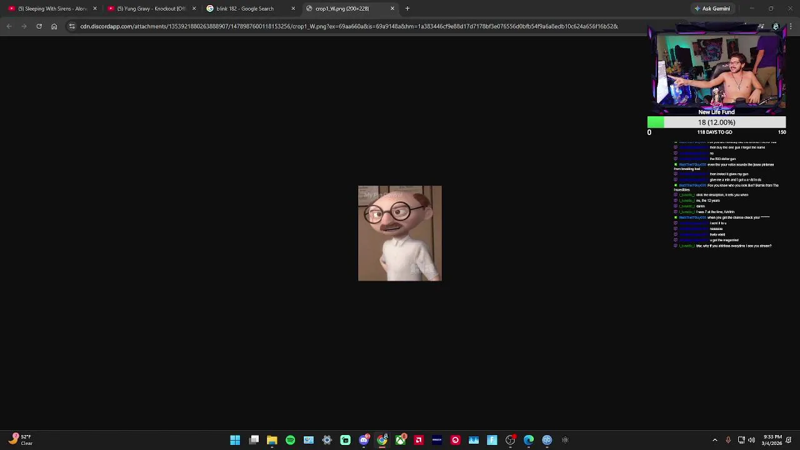The image size is (800, 450).
Task: Open the volume speaker tray icon
Action: coord(751,440)
